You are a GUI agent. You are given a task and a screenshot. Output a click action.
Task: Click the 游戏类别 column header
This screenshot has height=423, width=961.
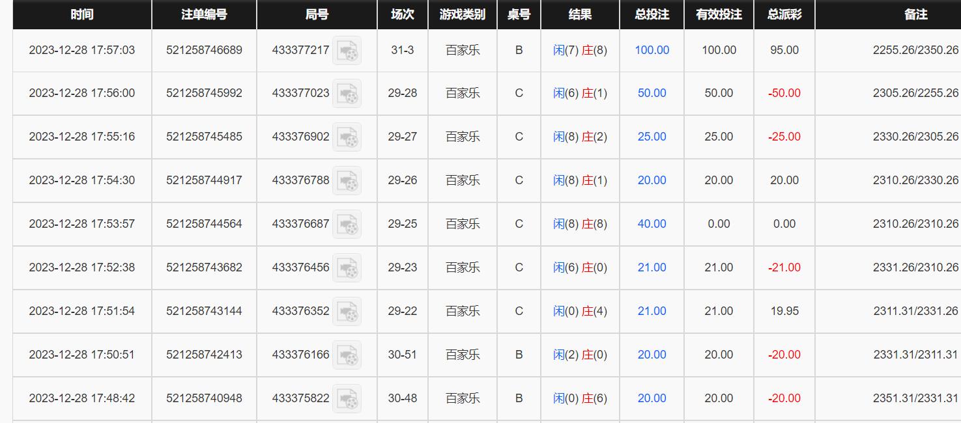pyautogui.click(x=463, y=14)
